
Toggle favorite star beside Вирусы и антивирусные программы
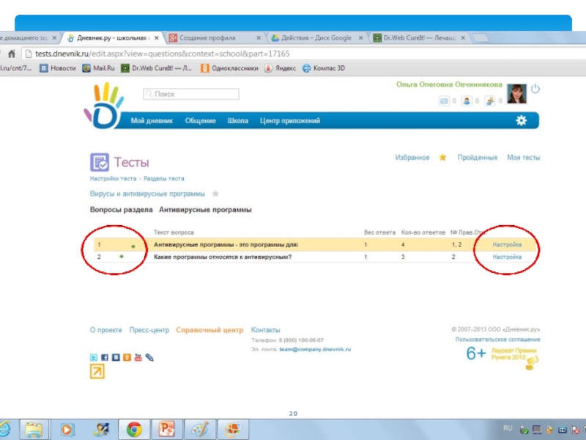coord(215,194)
